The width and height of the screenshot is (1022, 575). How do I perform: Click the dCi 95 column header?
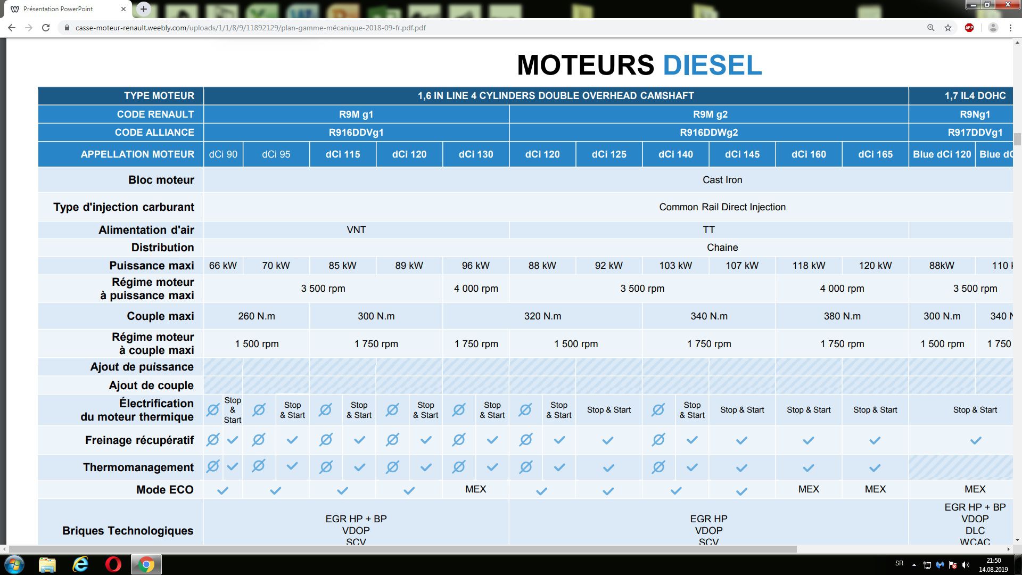[276, 154]
